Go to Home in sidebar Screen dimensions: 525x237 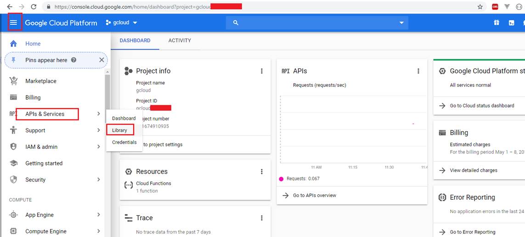pos(33,44)
